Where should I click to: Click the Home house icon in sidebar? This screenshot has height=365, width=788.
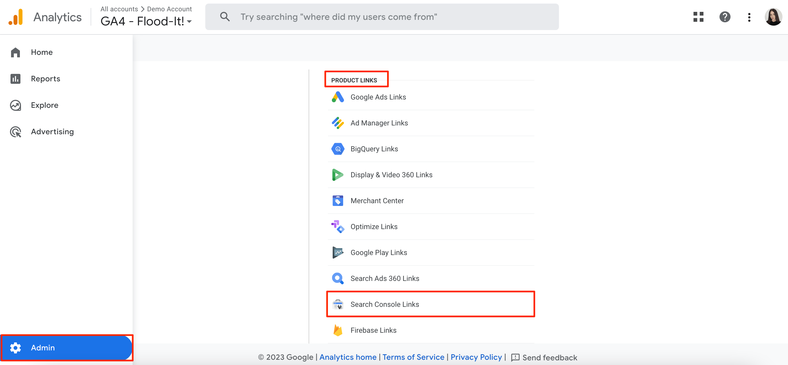tap(15, 52)
